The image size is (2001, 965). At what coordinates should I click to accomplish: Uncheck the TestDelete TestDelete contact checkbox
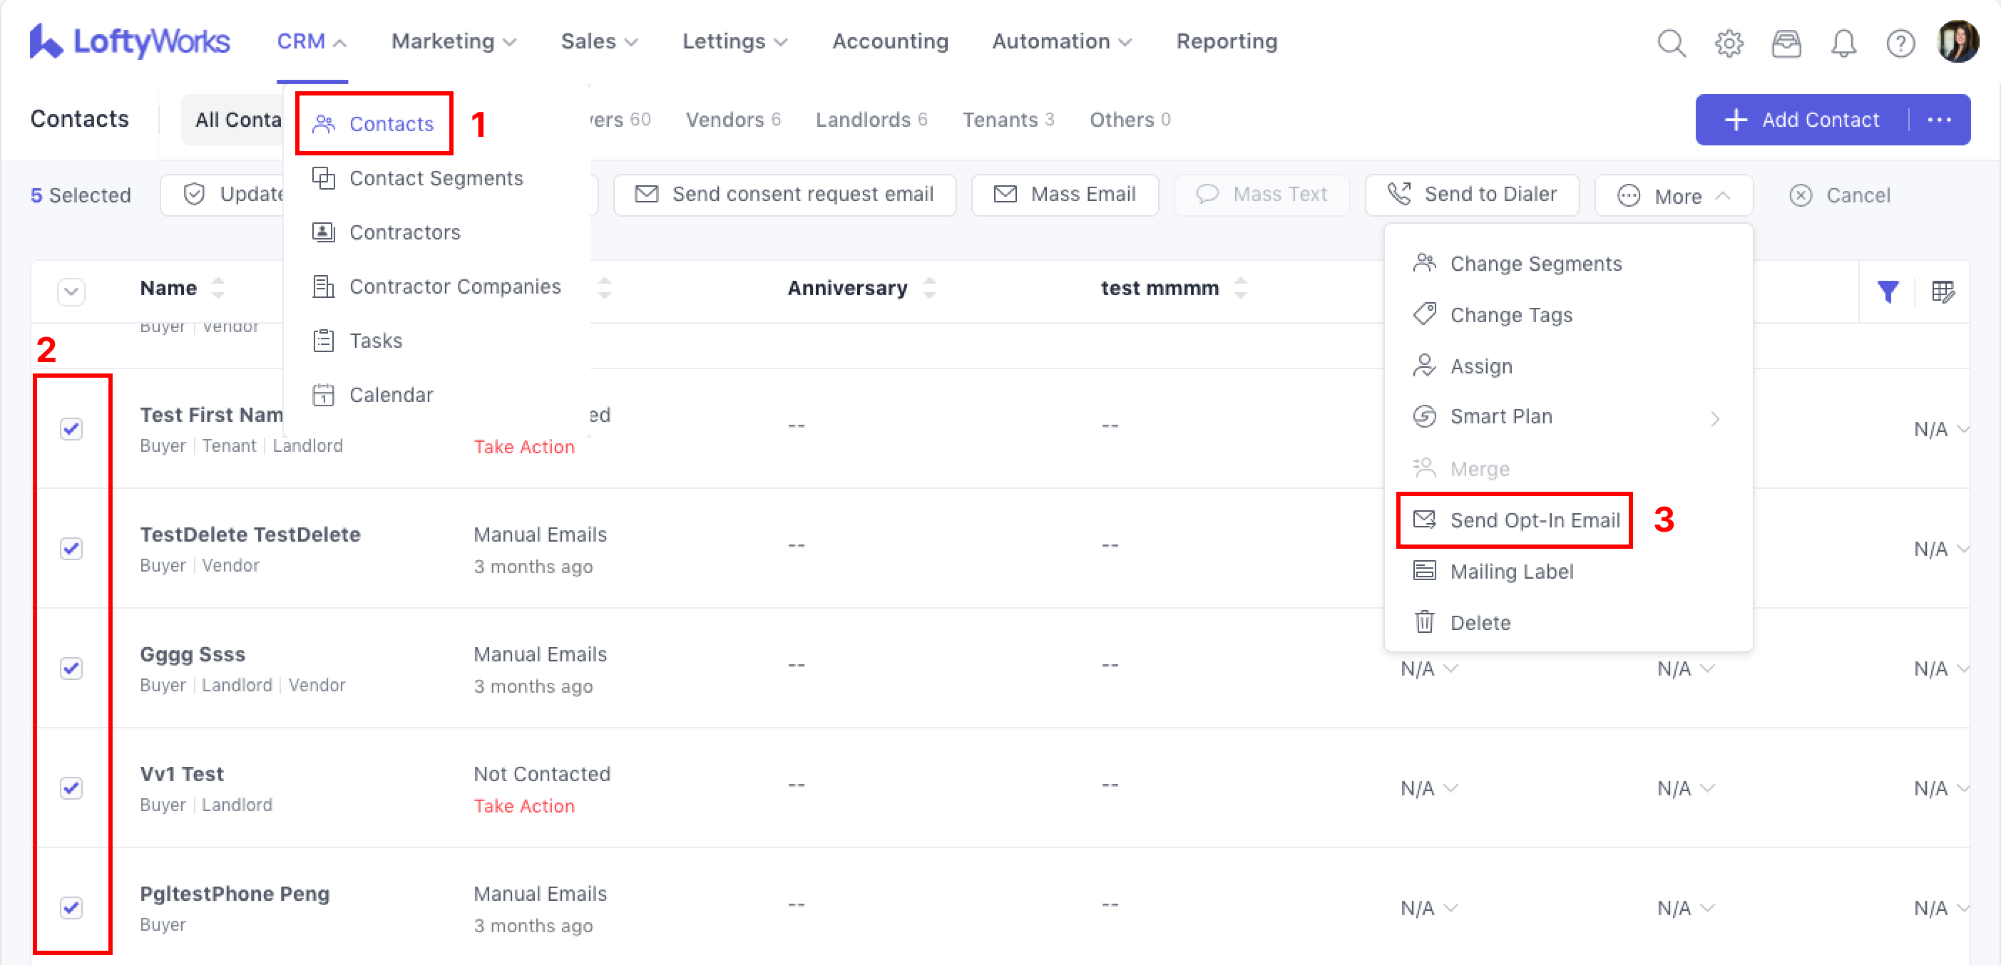71,548
